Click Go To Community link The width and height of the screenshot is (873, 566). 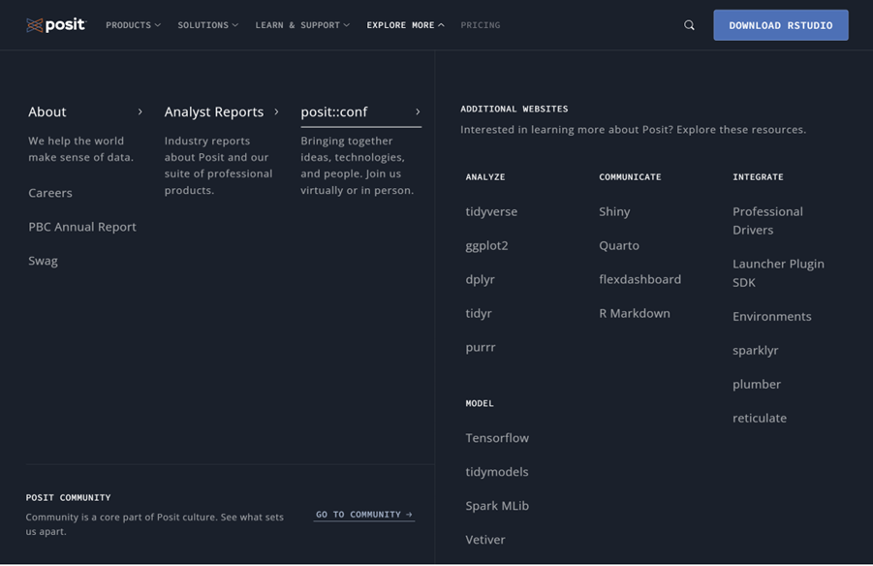tap(364, 515)
